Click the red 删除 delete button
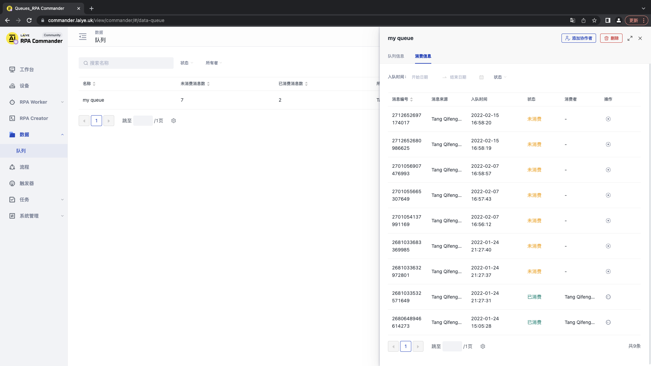This screenshot has height=366, width=651. point(611,38)
